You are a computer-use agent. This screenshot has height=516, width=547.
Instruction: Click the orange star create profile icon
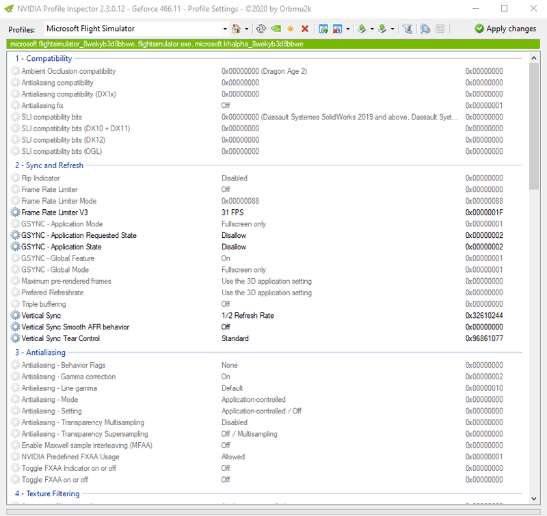click(x=290, y=29)
